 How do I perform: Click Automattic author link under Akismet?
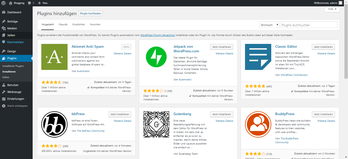[83, 71]
